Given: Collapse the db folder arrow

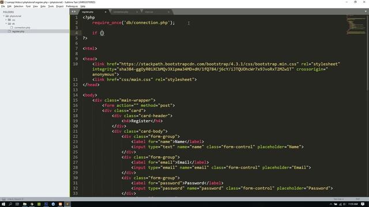Looking at the screenshot, I should (6, 24).
